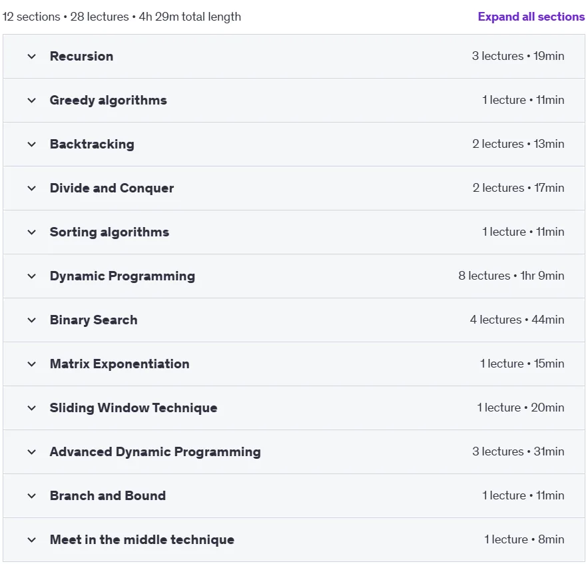The image size is (588, 564).
Task: Expand Meet in the middle technique chevron
Action: point(32,540)
